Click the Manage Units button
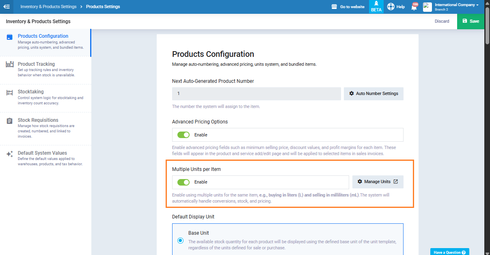The image size is (490, 255). pyautogui.click(x=378, y=182)
